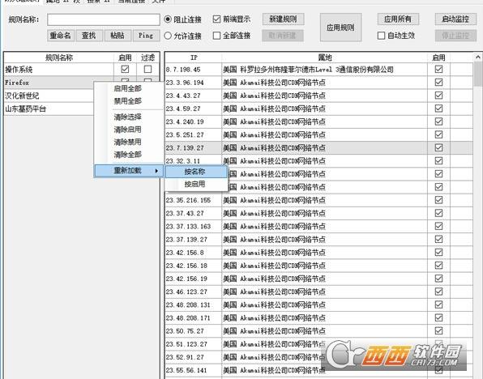Select the 汉化新世纪 rule row
Viewport: 483px width, 379px height.
49,96
